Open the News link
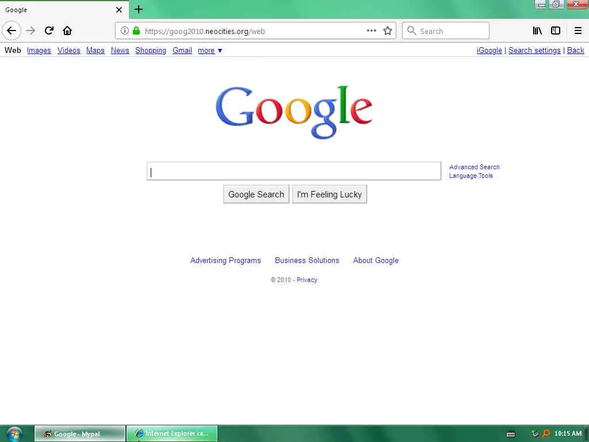 pyautogui.click(x=120, y=51)
